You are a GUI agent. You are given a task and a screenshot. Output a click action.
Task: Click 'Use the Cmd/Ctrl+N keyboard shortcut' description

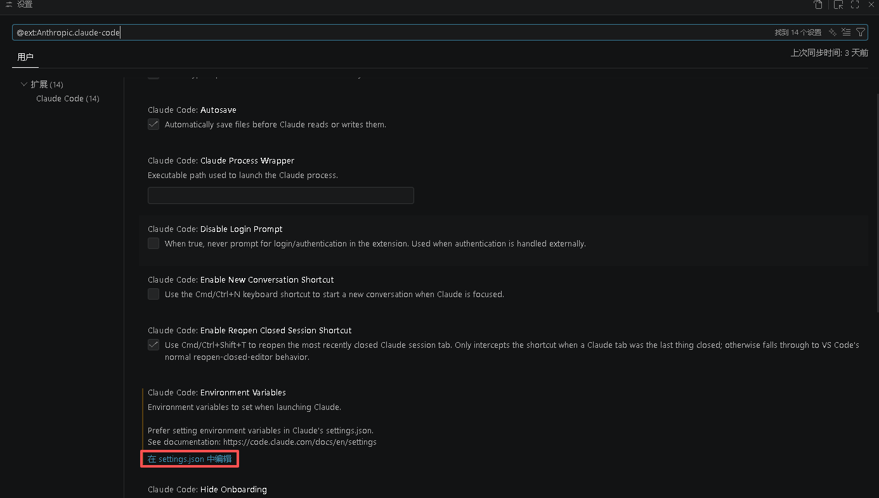[x=334, y=295]
